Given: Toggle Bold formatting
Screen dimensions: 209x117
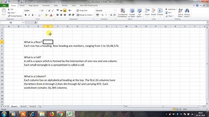Looking at the screenshot, I should (x=25, y=15).
